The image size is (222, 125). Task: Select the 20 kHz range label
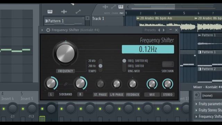coord(92,61)
